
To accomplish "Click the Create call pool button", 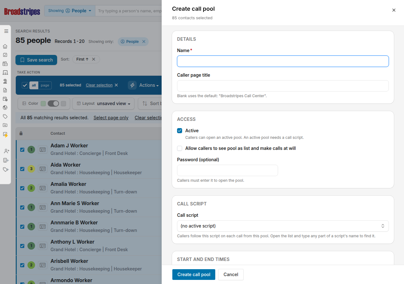I will [x=194, y=275].
